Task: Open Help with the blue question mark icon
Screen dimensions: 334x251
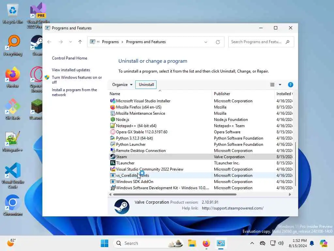Action: pyautogui.click(x=290, y=85)
